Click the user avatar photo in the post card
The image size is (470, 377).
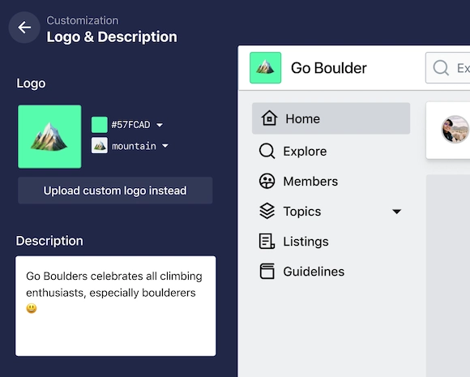coord(455,129)
